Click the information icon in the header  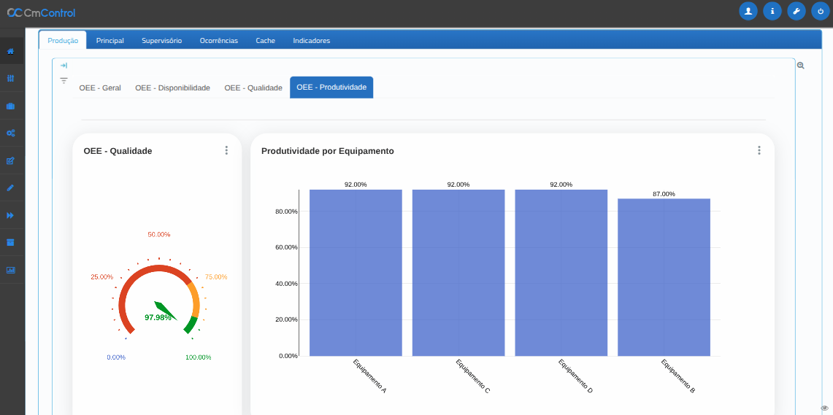coord(772,12)
